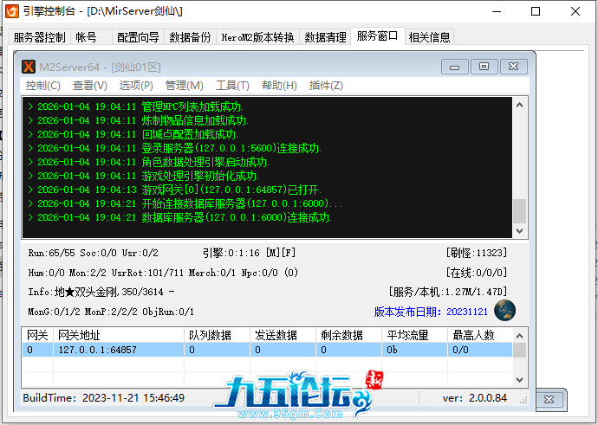Switch to the 服务器控制 tab

tap(40, 37)
